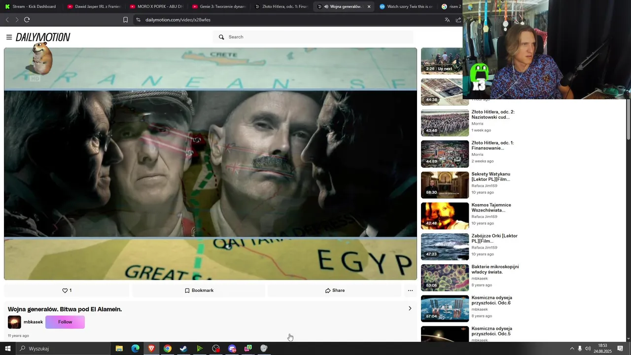The width and height of the screenshot is (631, 355).
Task: Open Złoto Hitlera odc. 2 thumbnail 43:46
Action: click(x=445, y=123)
